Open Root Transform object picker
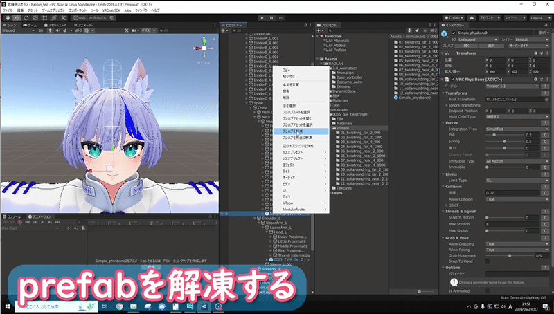Image resolution: width=554 pixels, height=314 pixels. tap(546, 100)
